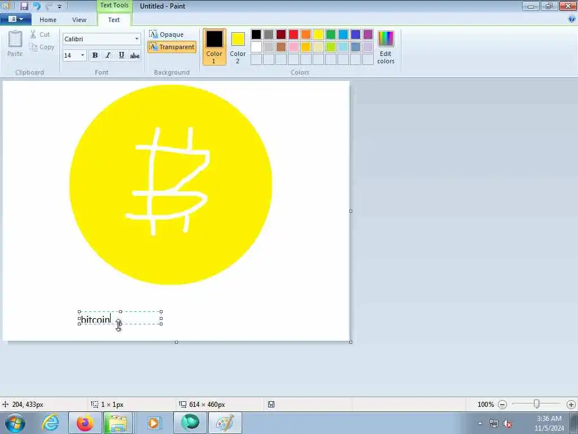Click the 100% zoom level text

coord(485,405)
